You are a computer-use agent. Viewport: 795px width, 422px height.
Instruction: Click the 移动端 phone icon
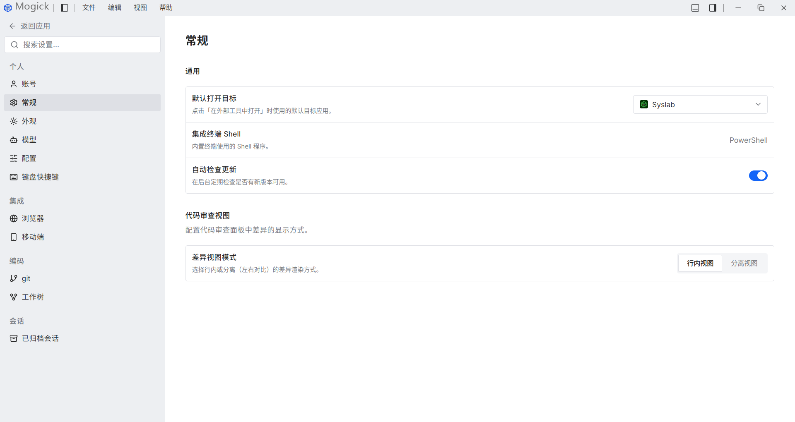click(x=14, y=237)
